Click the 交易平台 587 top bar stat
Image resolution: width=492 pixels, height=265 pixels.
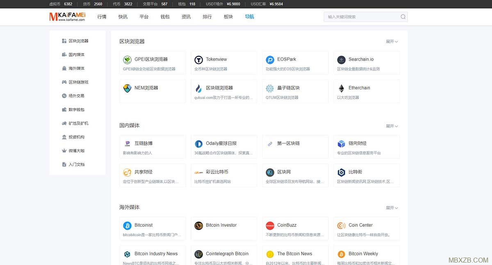point(155,4)
